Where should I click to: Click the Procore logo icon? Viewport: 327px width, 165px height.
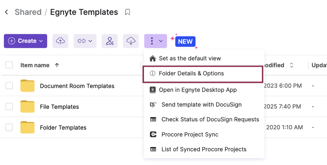[x=153, y=134]
